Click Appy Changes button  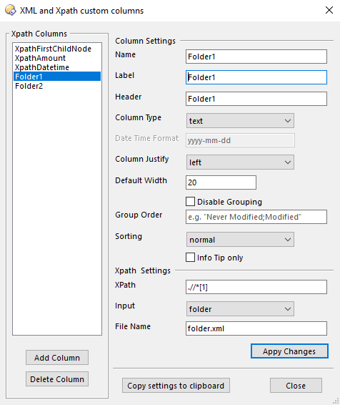[x=289, y=351]
